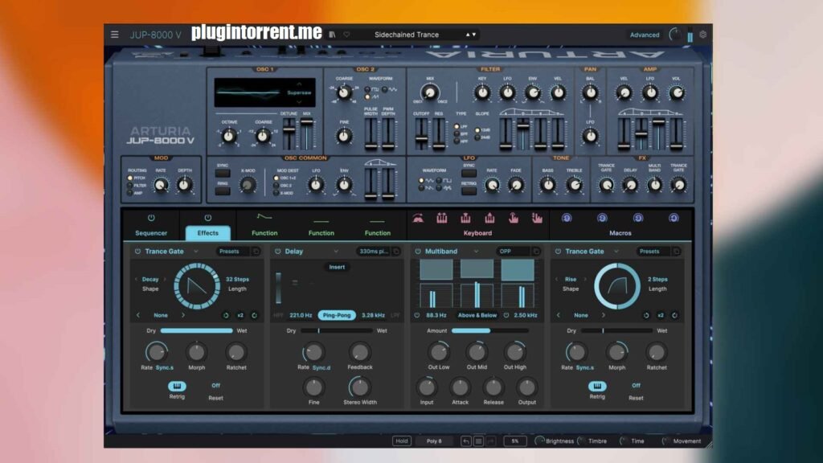Open the hamburger main menu
This screenshot has height=463, width=823.
pyautogui.click(x=114, y=35)
